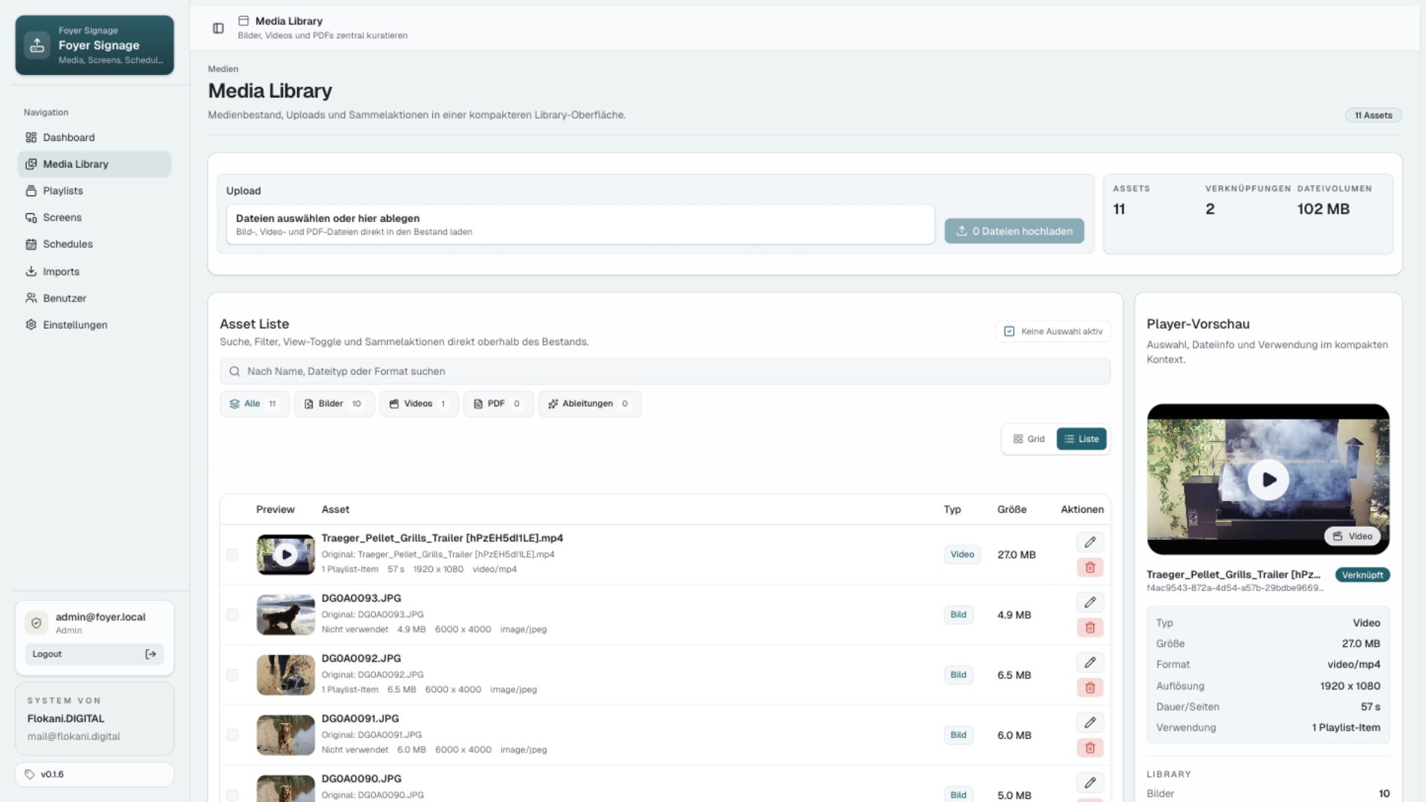
Task: Switch to Liste view
Action: (1081, 439)
